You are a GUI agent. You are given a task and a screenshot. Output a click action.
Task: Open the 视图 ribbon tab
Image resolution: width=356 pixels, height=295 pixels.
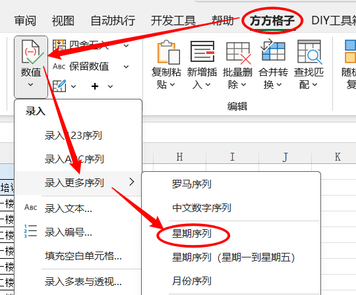coord(63,20)
